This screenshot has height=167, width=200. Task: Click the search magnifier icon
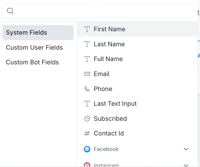[x=10, y=11]
